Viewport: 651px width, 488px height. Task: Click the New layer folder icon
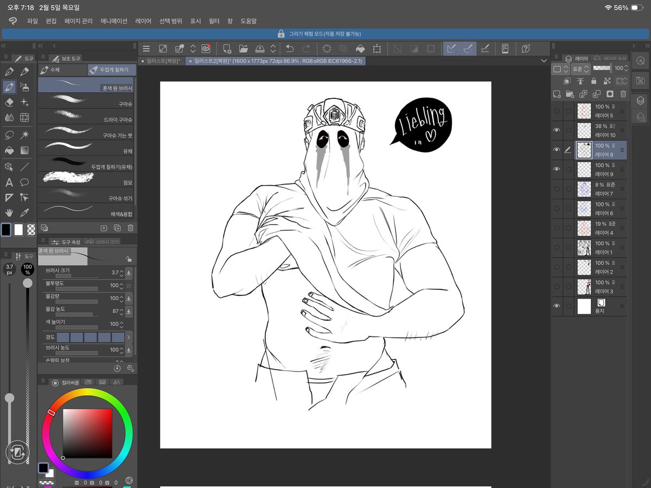570,94
